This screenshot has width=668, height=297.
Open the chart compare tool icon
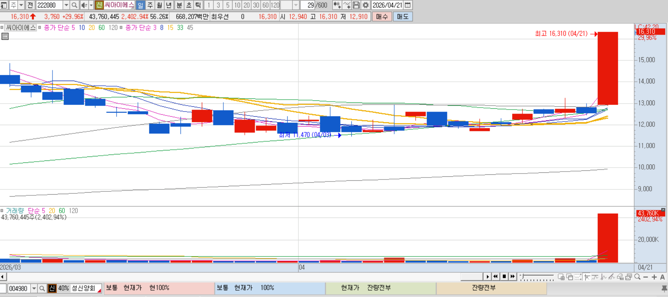(x=337, y=5)
